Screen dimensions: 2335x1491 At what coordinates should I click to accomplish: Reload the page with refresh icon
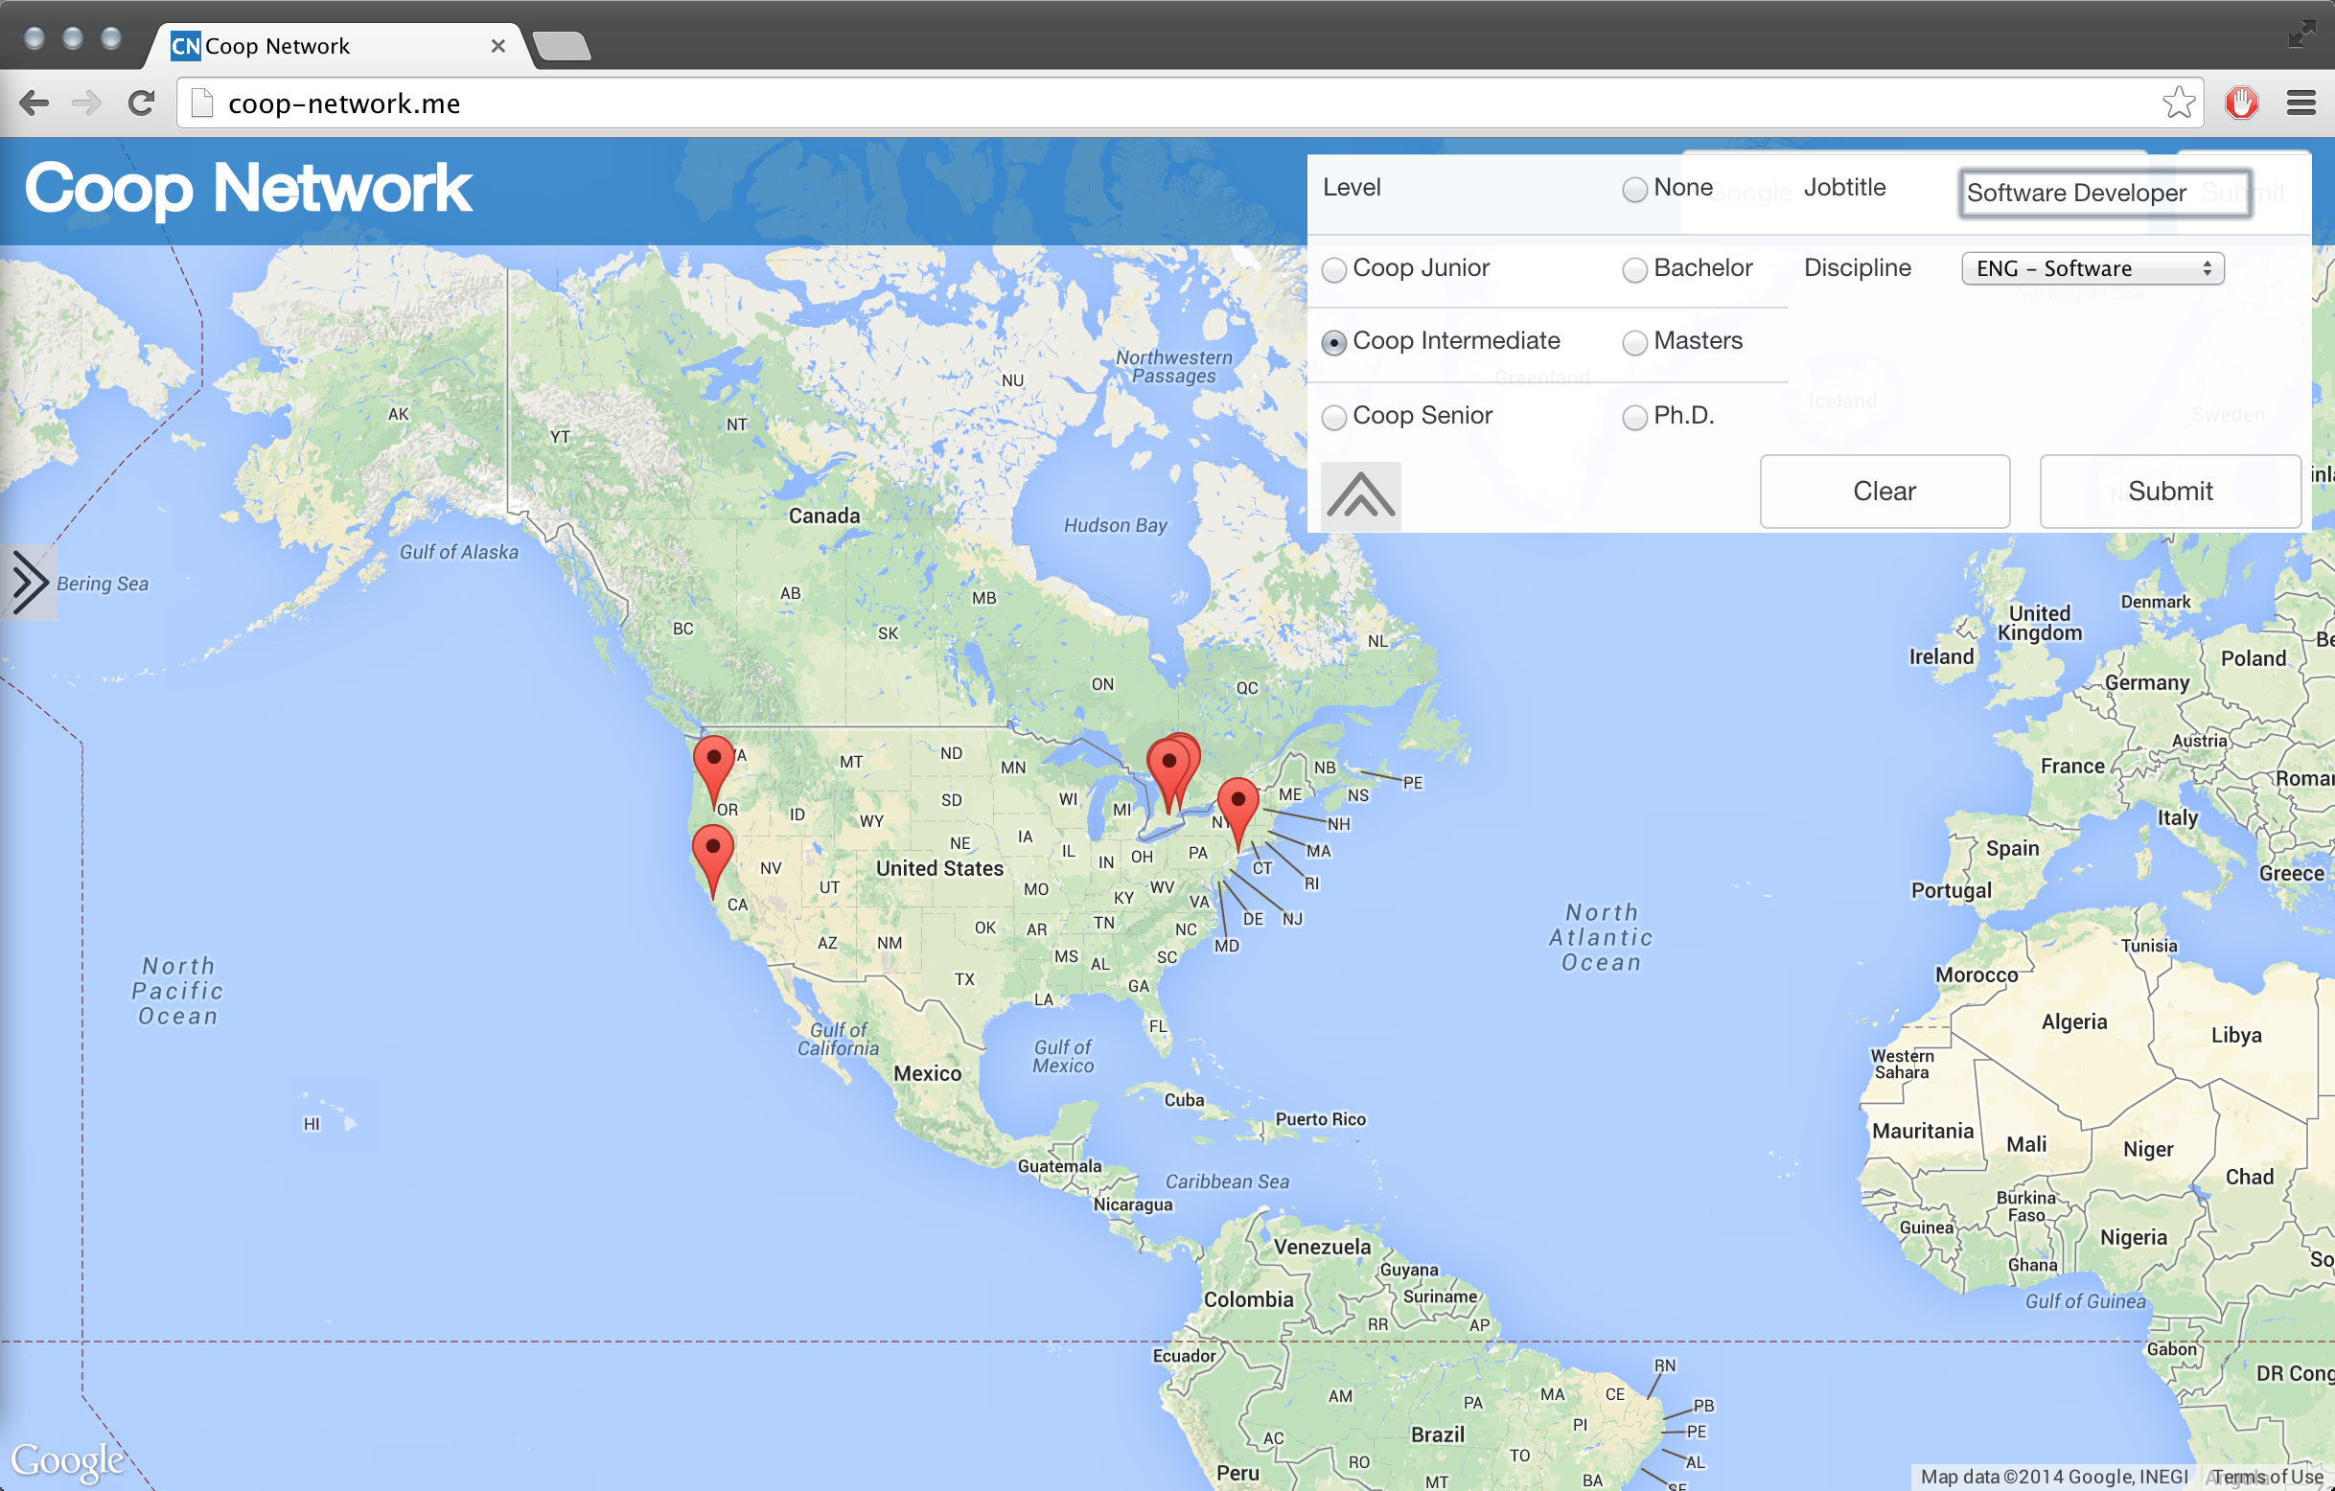click(x=142, y=103)
